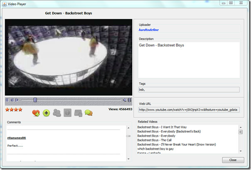Click the video display area

tap(69, 57)
